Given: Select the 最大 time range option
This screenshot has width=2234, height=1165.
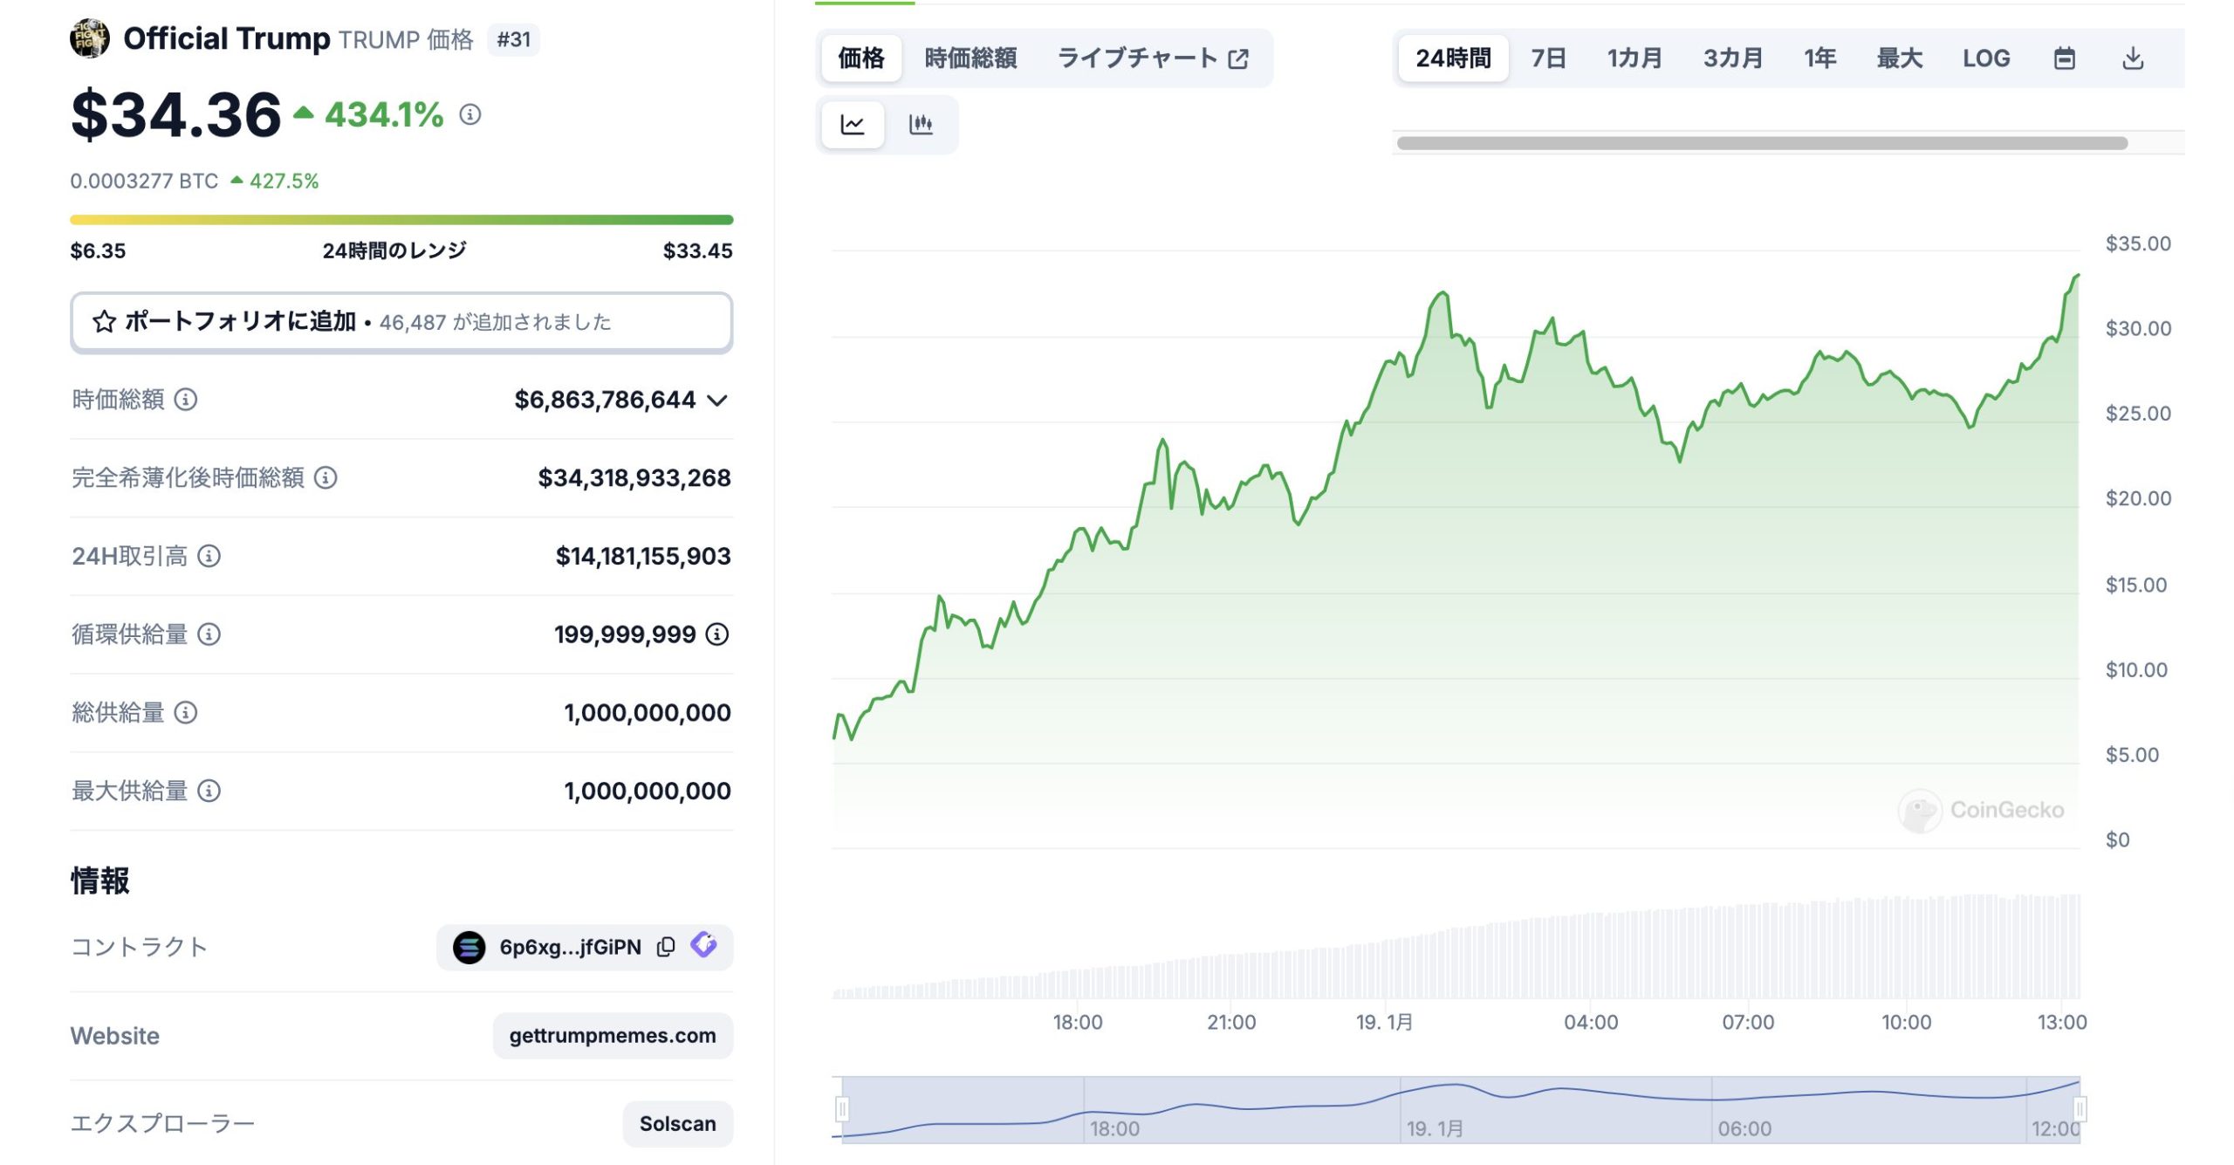Looking at the screenshot, I should (1899, 58).
